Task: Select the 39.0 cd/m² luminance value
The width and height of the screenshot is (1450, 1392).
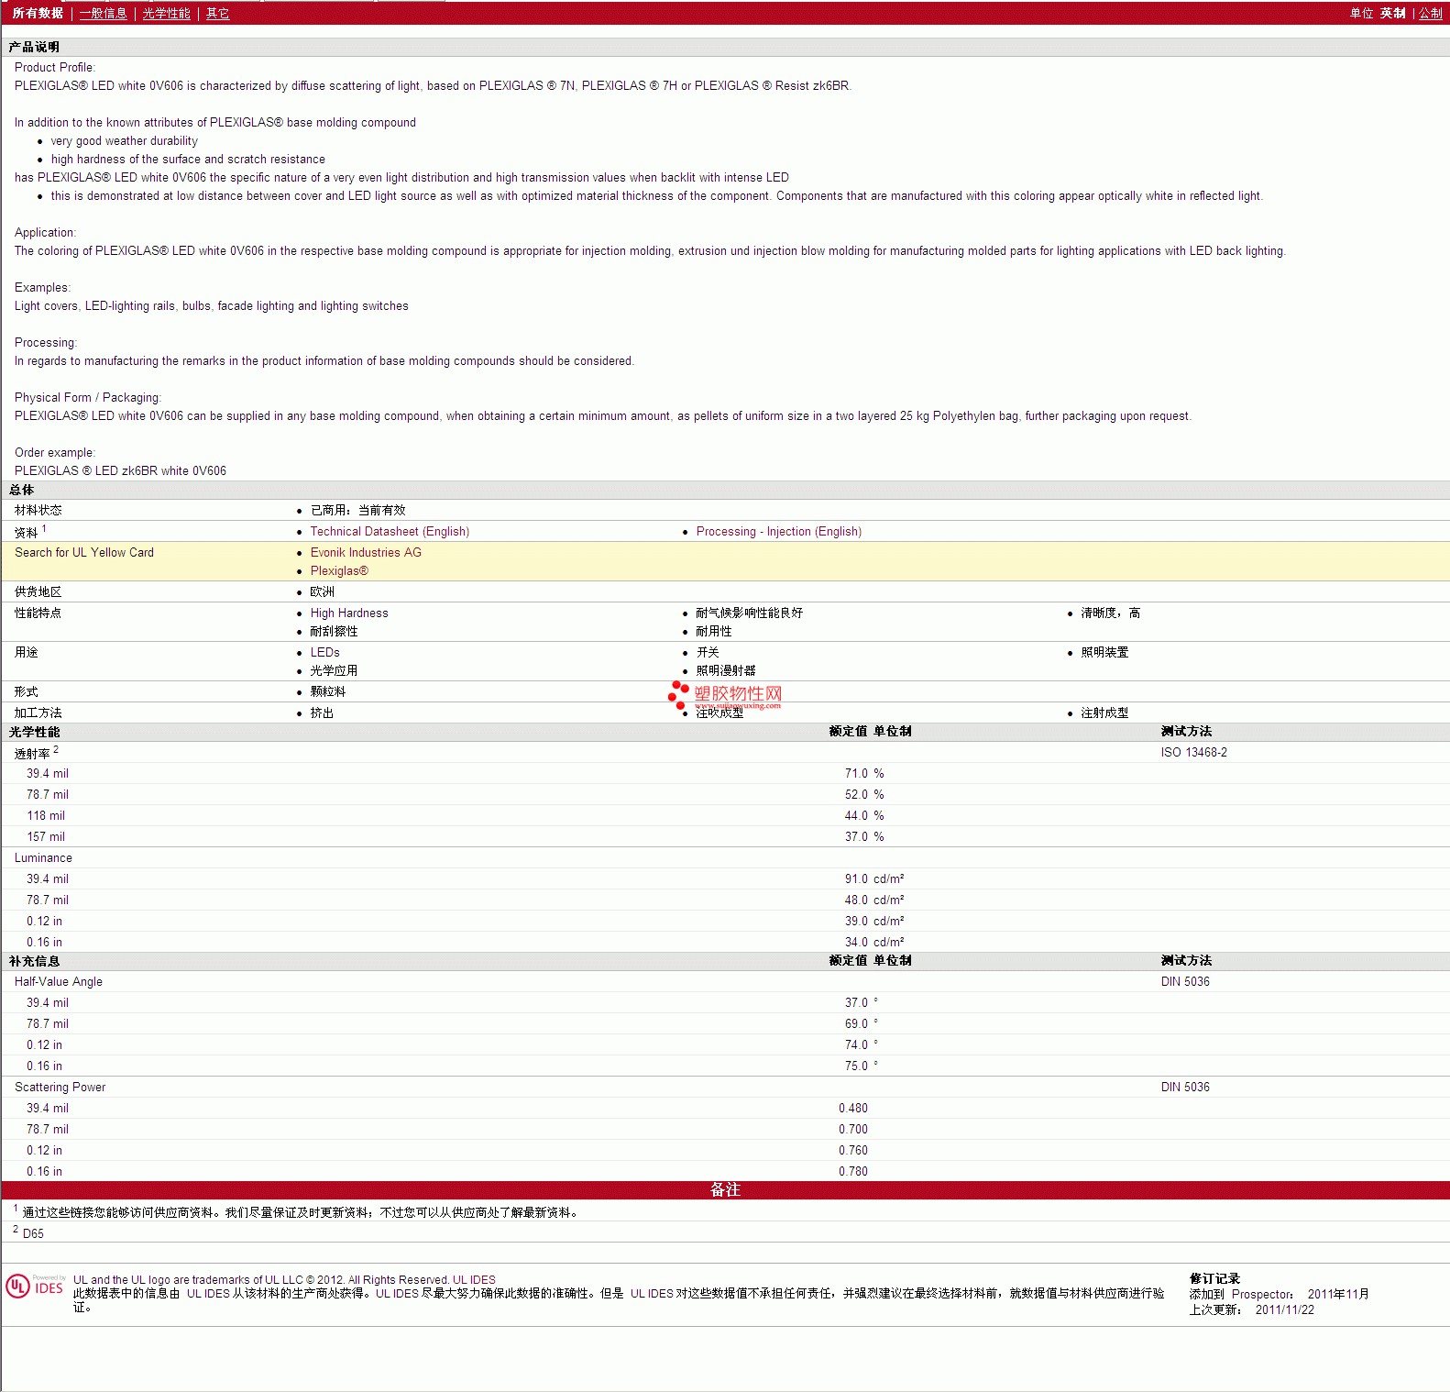Action: 874,921
